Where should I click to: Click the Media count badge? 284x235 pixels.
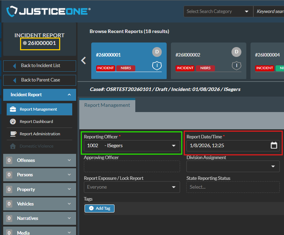coord(9,232)
